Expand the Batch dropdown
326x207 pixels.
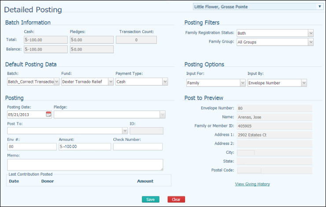point(56,81)
